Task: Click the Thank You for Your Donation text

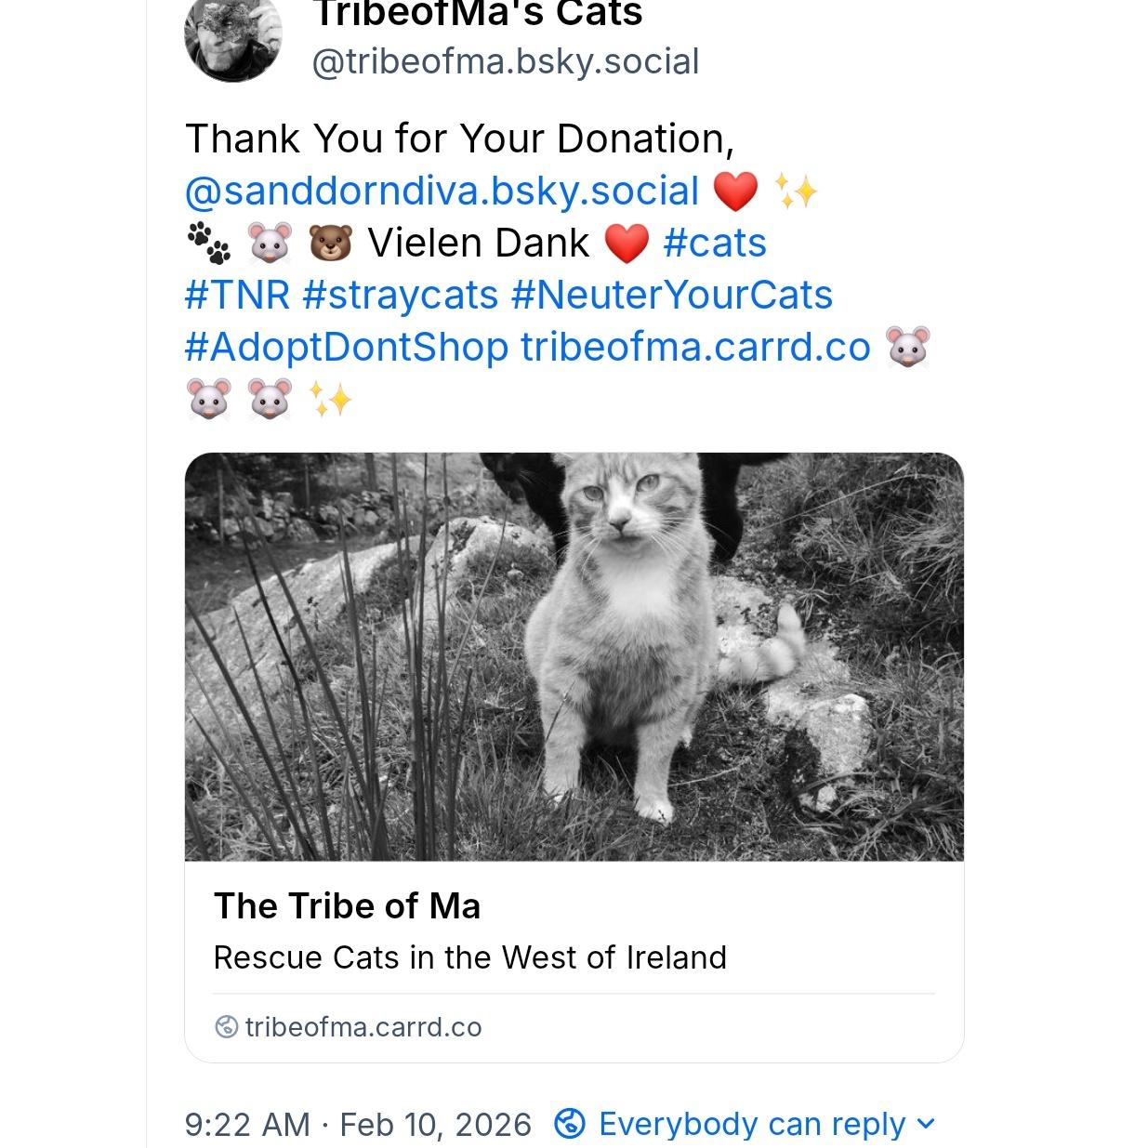Action: [459, 139]
